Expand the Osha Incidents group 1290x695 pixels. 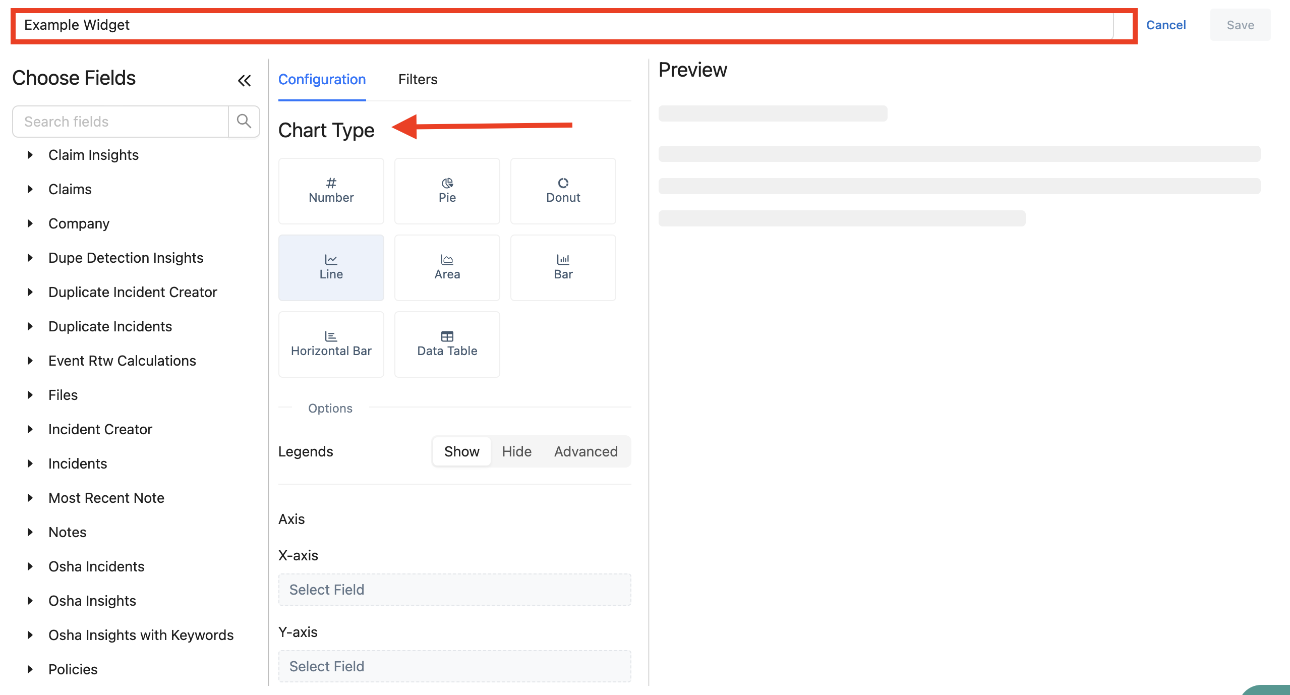(30, 566)
